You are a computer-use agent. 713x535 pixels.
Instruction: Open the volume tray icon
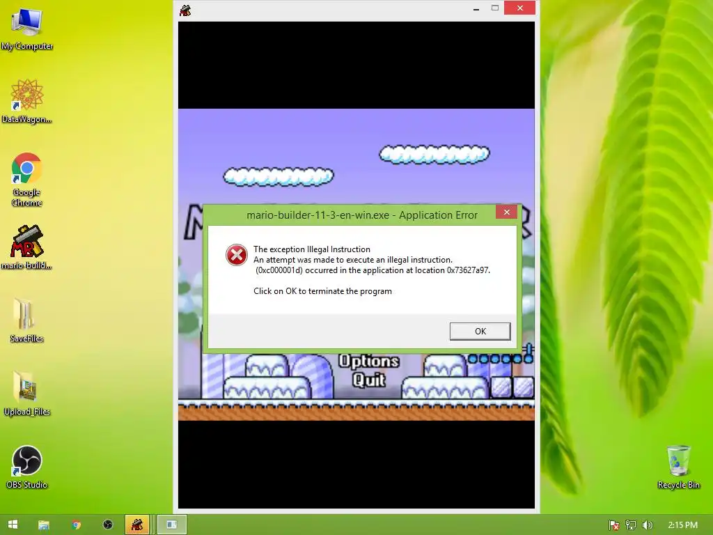[647, 525]
